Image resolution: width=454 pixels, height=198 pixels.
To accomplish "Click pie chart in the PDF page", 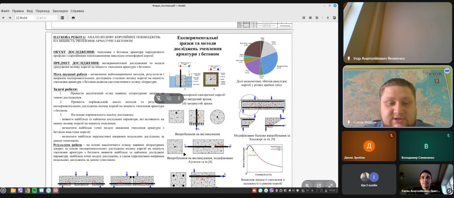I will tap(261, 58).
